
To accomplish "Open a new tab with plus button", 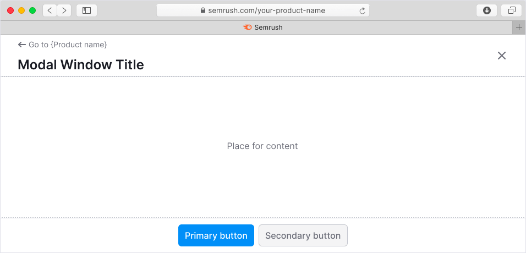I will (x=519, y=27).
